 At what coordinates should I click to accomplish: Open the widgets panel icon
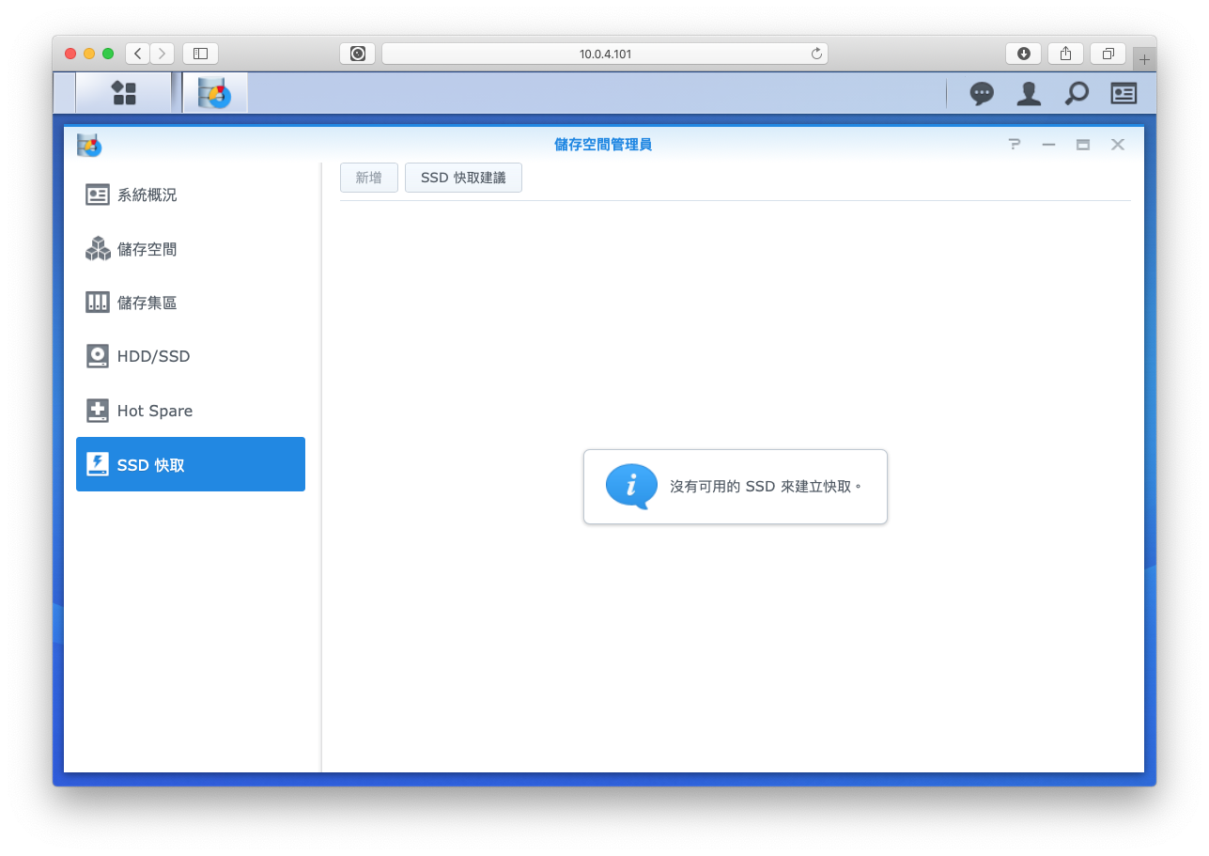pos(1124,93)
